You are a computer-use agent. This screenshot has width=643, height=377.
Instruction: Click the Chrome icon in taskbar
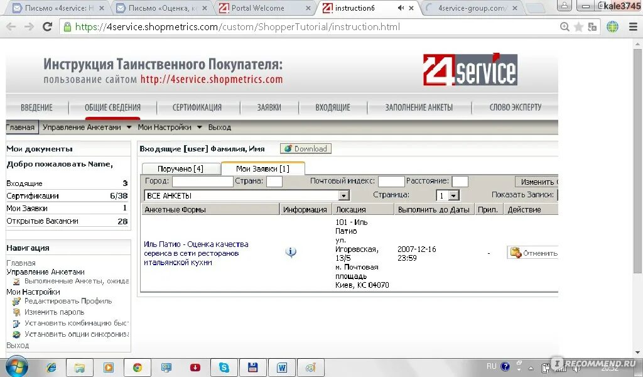click(138, 367)
